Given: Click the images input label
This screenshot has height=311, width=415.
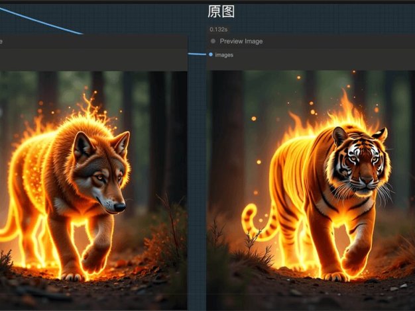Looking at the screenshot, I should pyautogui.click(x=224, y=55).
